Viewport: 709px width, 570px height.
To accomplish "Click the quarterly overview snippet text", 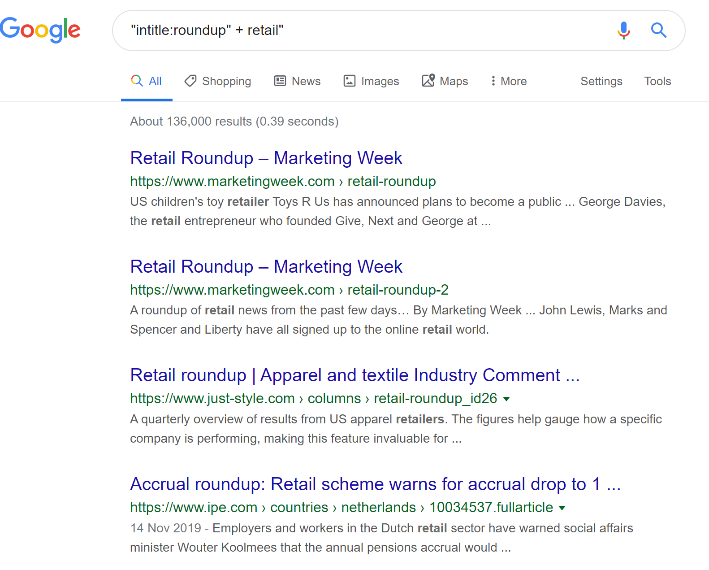I will click(x=396, y=429).
